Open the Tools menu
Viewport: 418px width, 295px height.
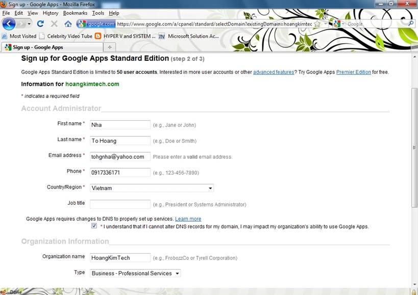pos(98,13)
